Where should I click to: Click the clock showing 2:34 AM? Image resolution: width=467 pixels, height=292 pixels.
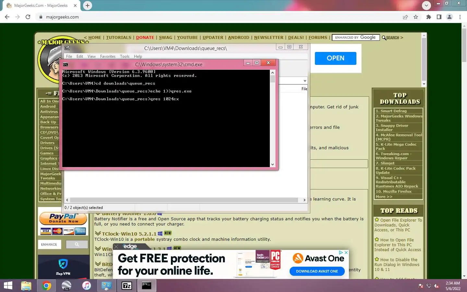point(453,283)
